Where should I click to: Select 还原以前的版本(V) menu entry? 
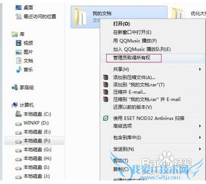[x=132, y=107]
